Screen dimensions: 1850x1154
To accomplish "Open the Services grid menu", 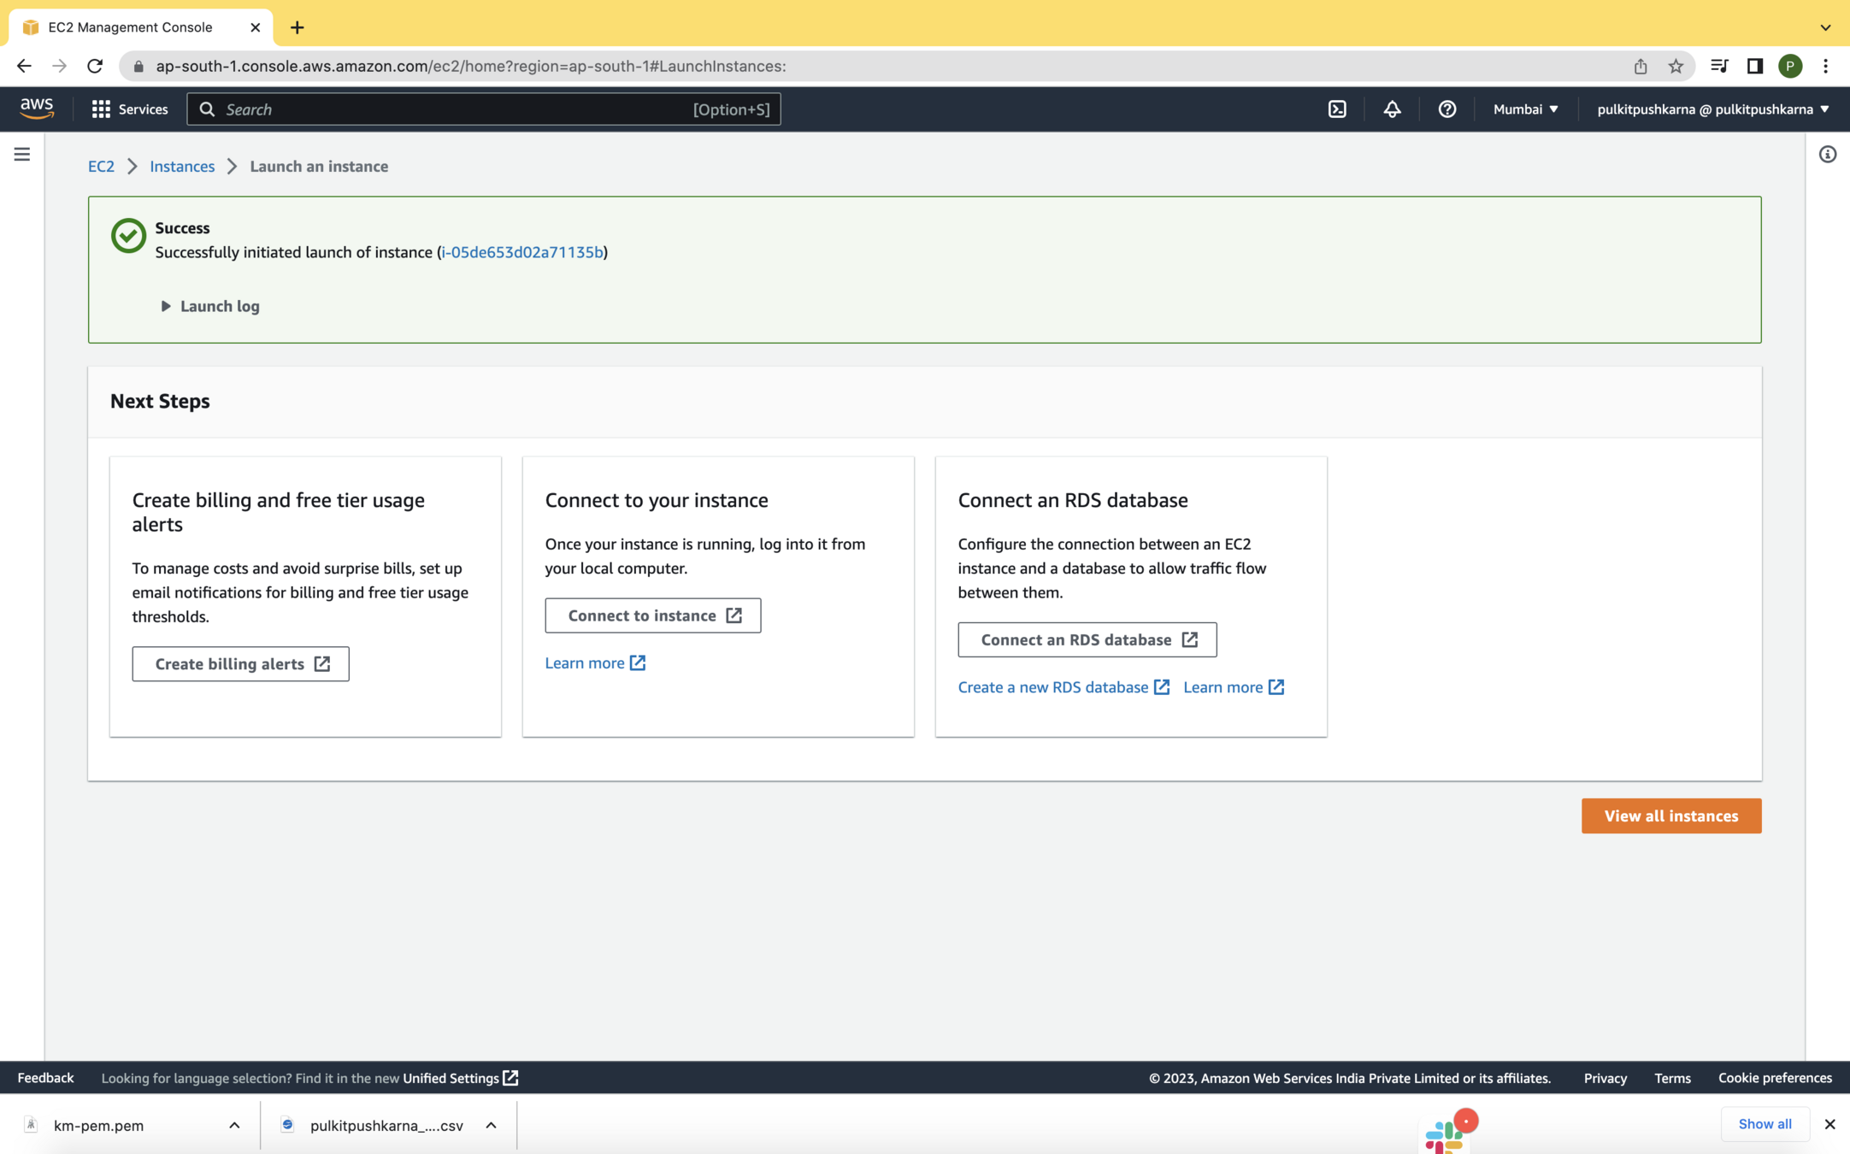I will pyautogui.click(x=130, y=109).
